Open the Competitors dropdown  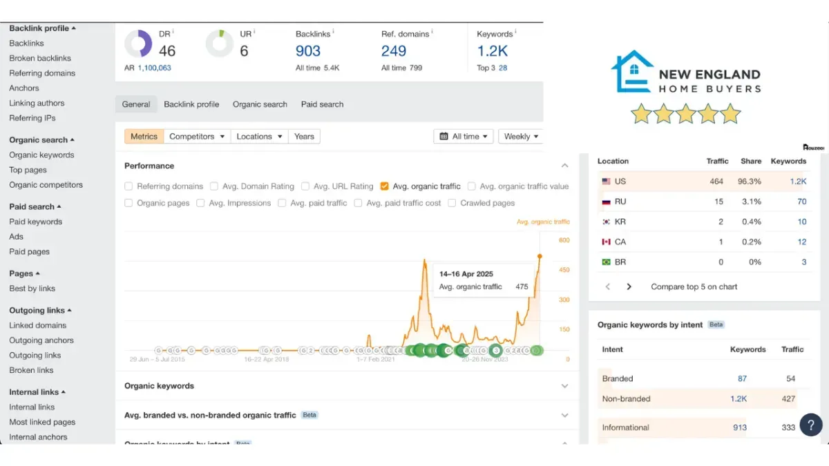tap(198, 137)
